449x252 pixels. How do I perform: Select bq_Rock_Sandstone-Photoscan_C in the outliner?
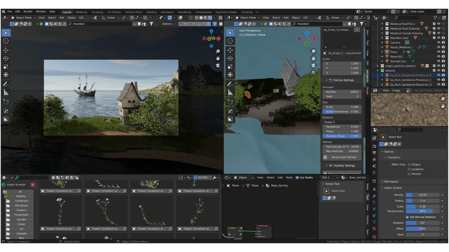(411, 80)
